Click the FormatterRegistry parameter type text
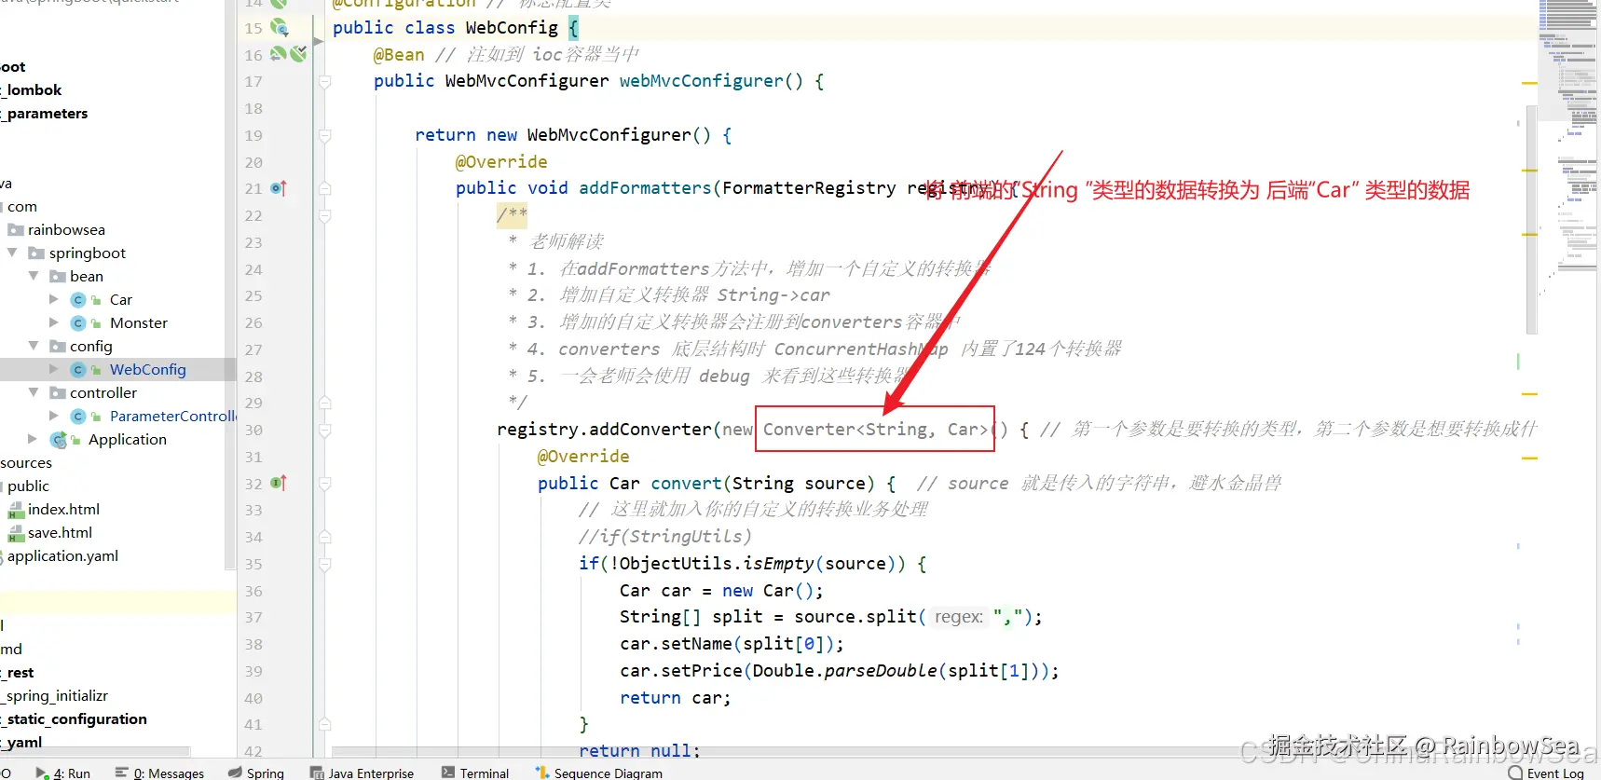This screenshot has width=1601, height=780. coord(809,188)
